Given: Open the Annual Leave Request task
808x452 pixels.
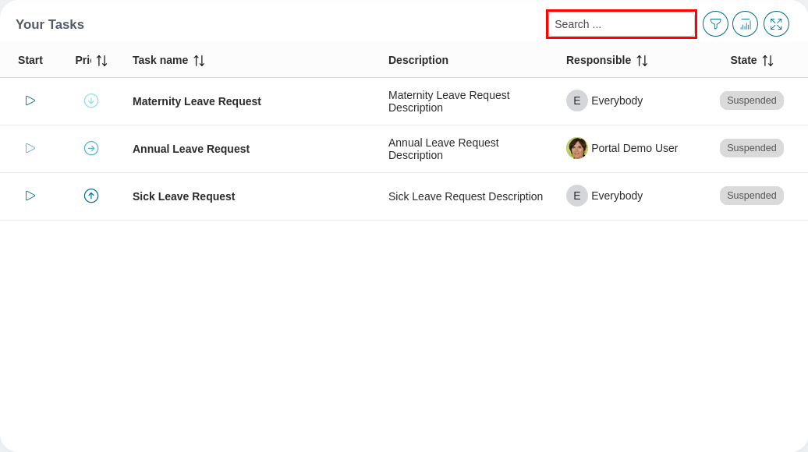Looking at the screenshot, I should click(191, 149).
